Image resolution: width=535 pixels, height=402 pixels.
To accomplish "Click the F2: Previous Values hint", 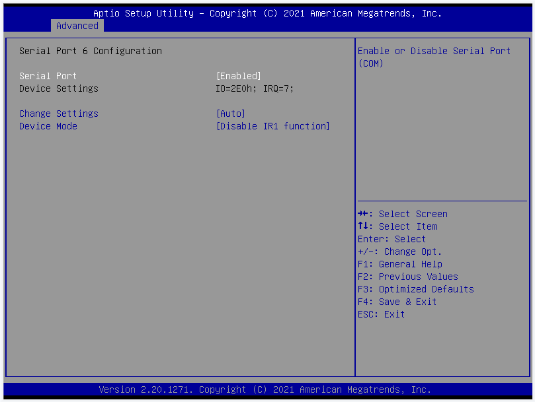I will tap(407, 277).
